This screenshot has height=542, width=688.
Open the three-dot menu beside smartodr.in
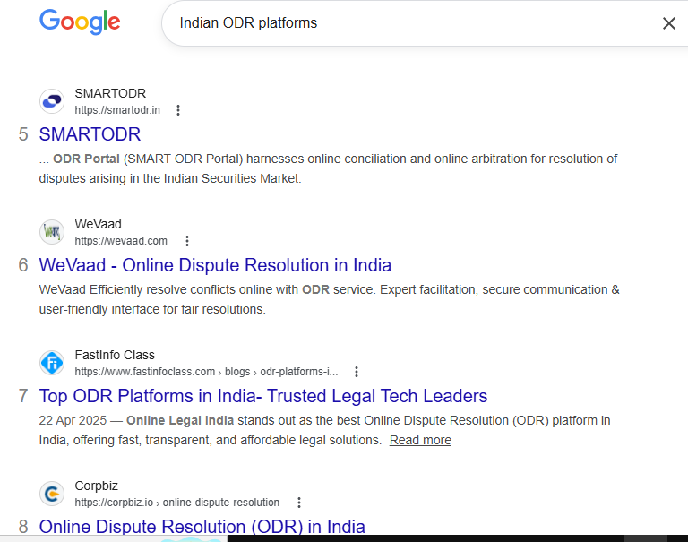(178, 110)
